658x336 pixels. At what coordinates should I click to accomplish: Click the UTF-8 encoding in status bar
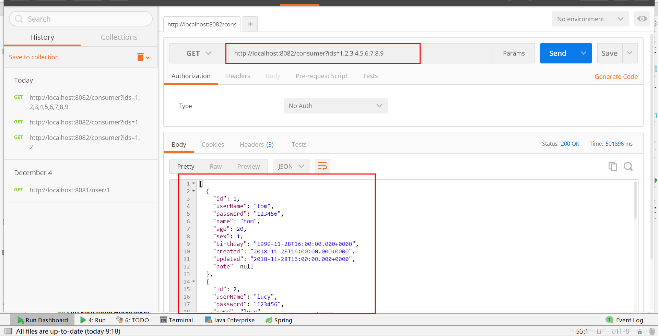click(x=620, y=331)
